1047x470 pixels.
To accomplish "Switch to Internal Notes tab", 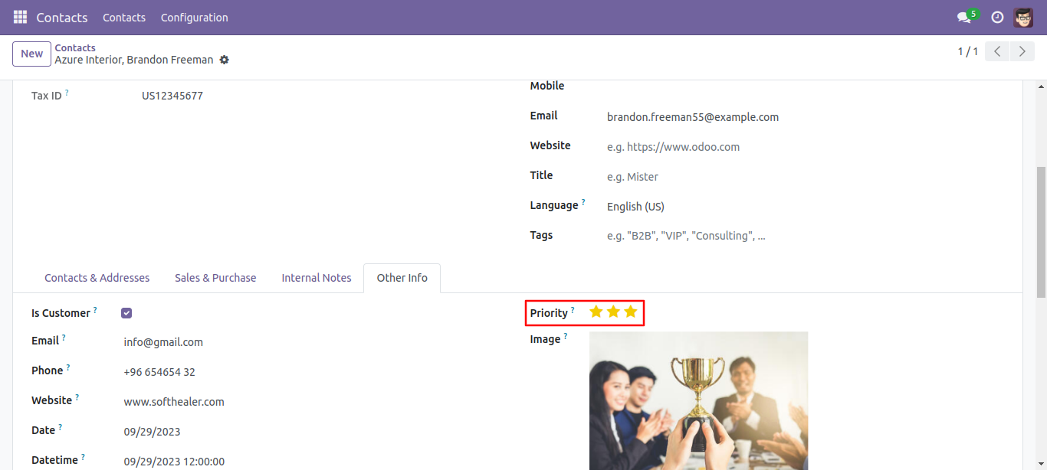I will click(x=317, y=278).
